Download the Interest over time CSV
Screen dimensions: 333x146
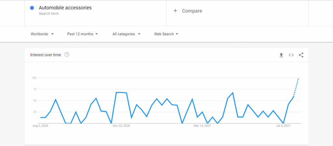click(281, 55)
